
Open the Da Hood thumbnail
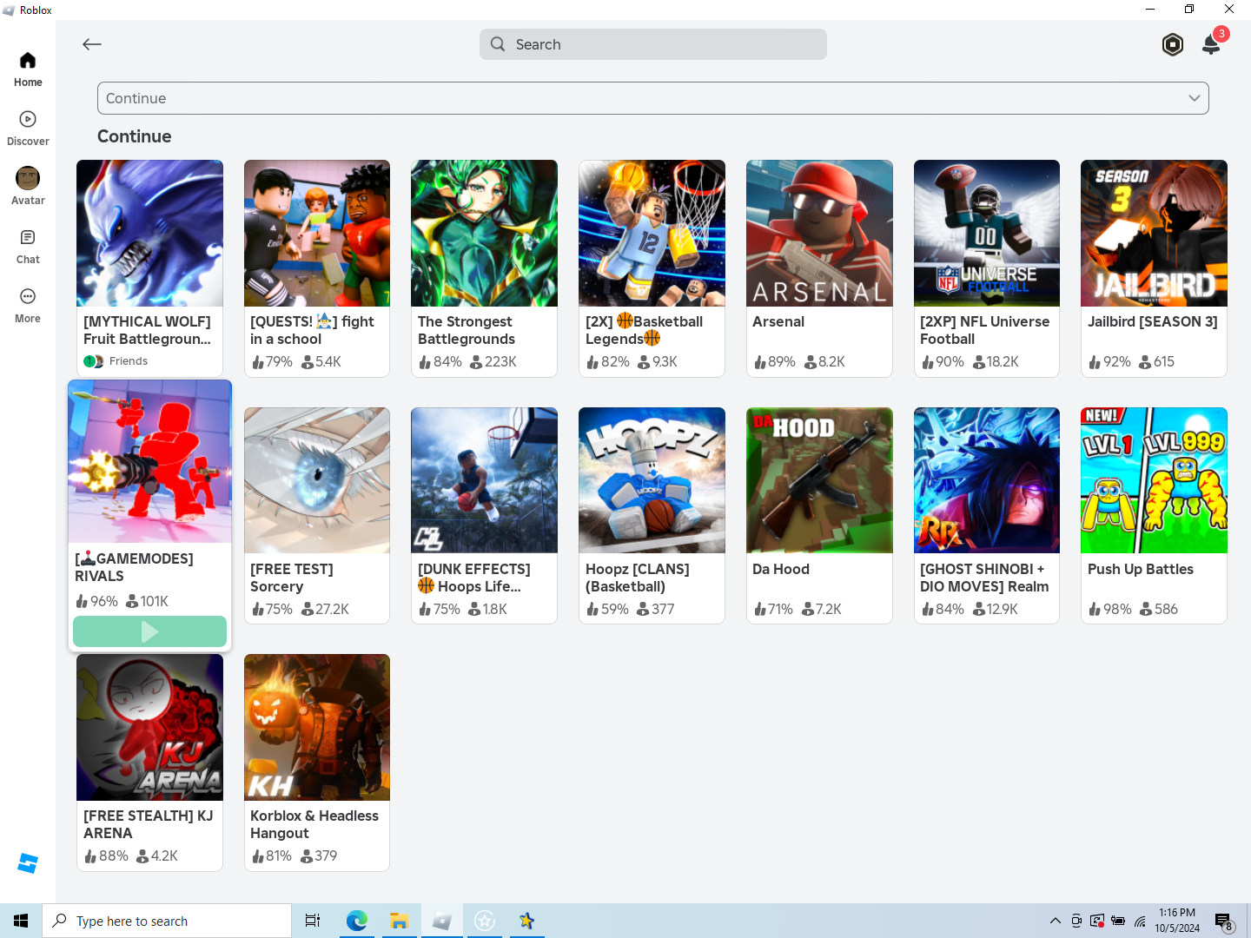[x=819, y=480]
